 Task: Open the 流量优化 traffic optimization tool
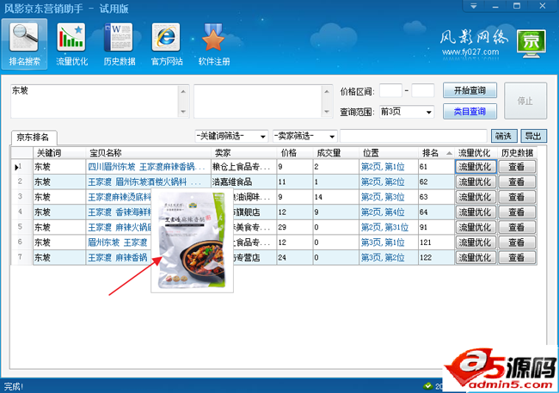[71, 44]
